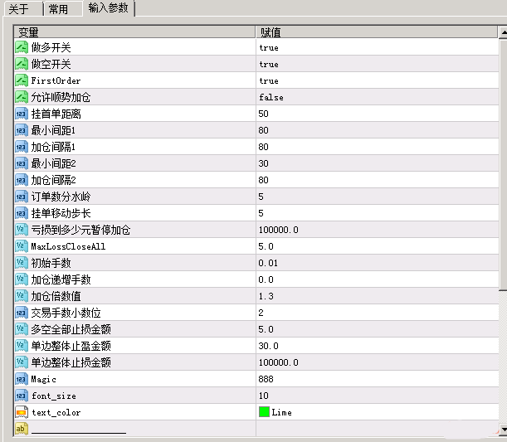Select the value 50 for 挂首单距离

pos(264,114)
